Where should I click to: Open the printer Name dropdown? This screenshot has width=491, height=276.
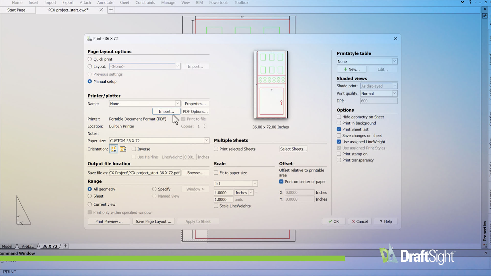[x=178, y=103]
